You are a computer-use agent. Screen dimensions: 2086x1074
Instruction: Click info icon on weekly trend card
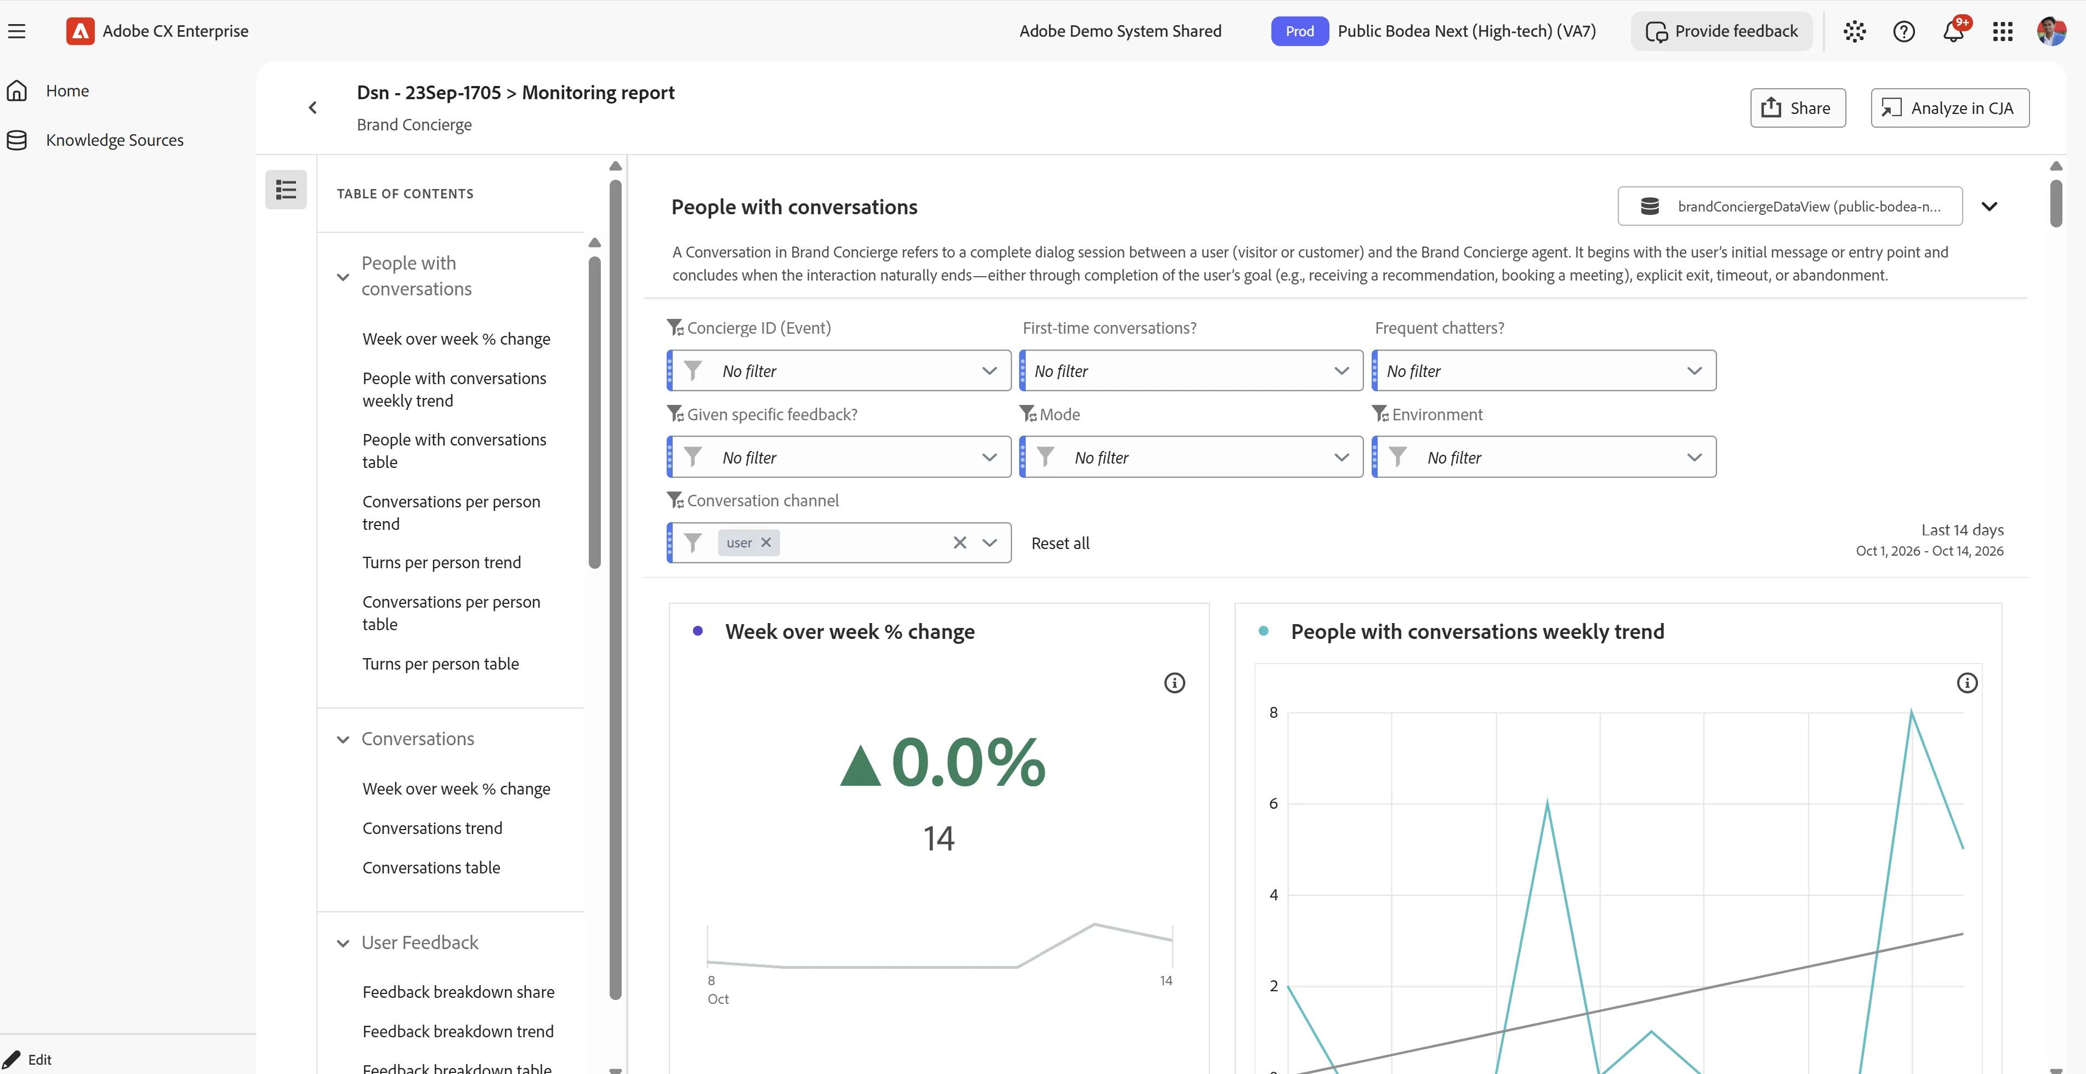tap(1967, 683)
